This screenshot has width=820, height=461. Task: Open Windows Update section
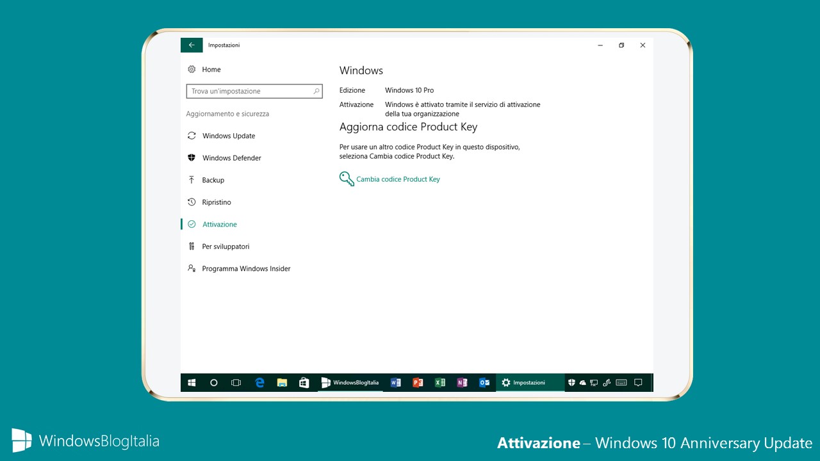coord(229,136)
